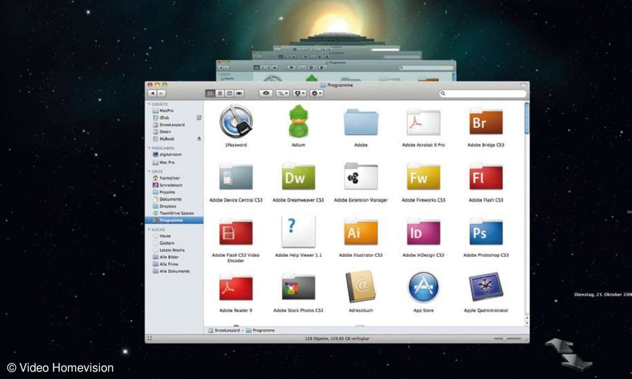Open the gear action menu
This screenshot has height=379, width=632.
click(x=317, y=93)
